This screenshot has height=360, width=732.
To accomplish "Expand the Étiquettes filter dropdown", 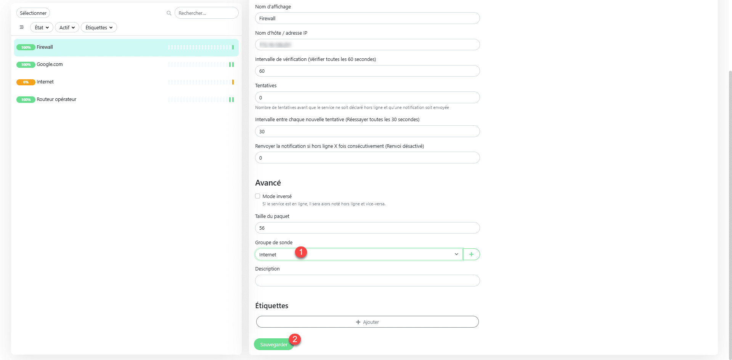I will pyautogui.click(x=99, y=27).
